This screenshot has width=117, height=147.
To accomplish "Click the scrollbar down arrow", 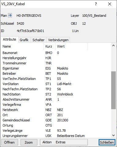I will tap(113, 135).
